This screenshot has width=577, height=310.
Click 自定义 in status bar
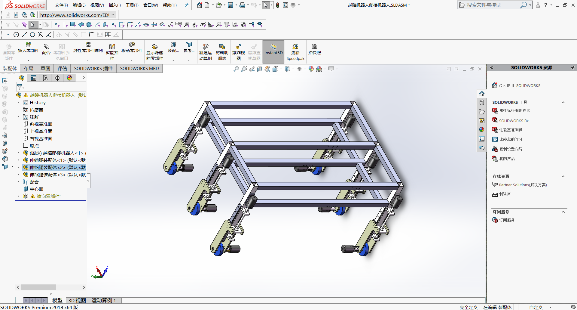[x=536, y=307]
